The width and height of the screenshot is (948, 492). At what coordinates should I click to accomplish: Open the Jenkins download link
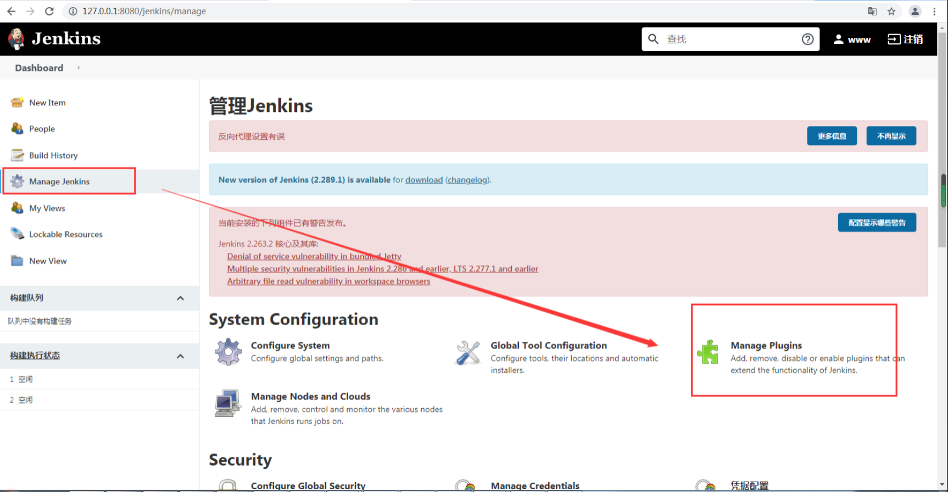[x=424, y=180]
